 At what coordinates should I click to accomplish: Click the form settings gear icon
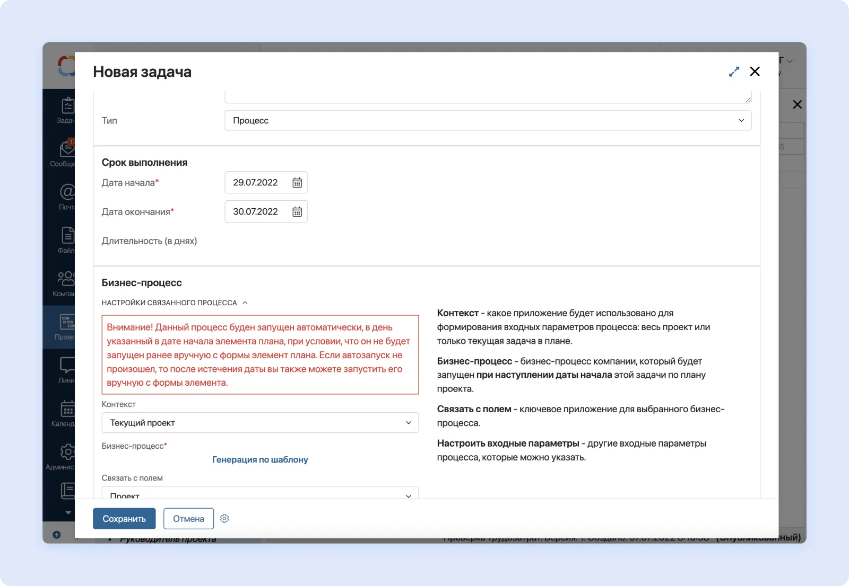tap(224, 519)
